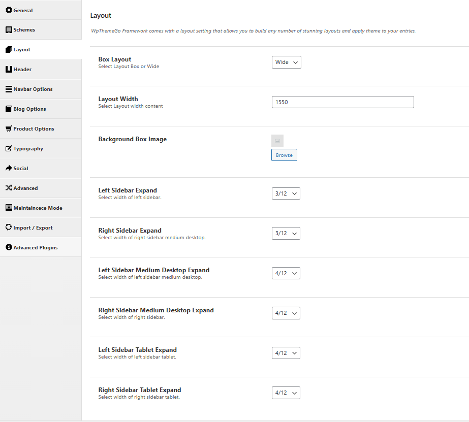Click the Navbar Options hamburger icon
This screenshot has height=422, width=469.
(9, 89)
